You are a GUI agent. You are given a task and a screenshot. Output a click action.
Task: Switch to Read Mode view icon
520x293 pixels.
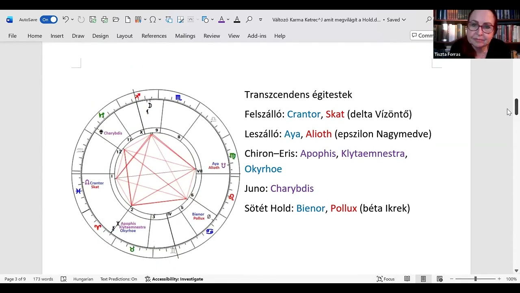(x=407, y=279)
